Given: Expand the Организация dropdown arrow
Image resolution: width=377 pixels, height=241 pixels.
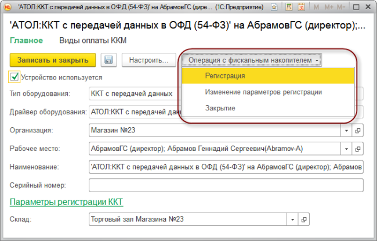Looking at the screenshot, I should [x=346, y=131].
